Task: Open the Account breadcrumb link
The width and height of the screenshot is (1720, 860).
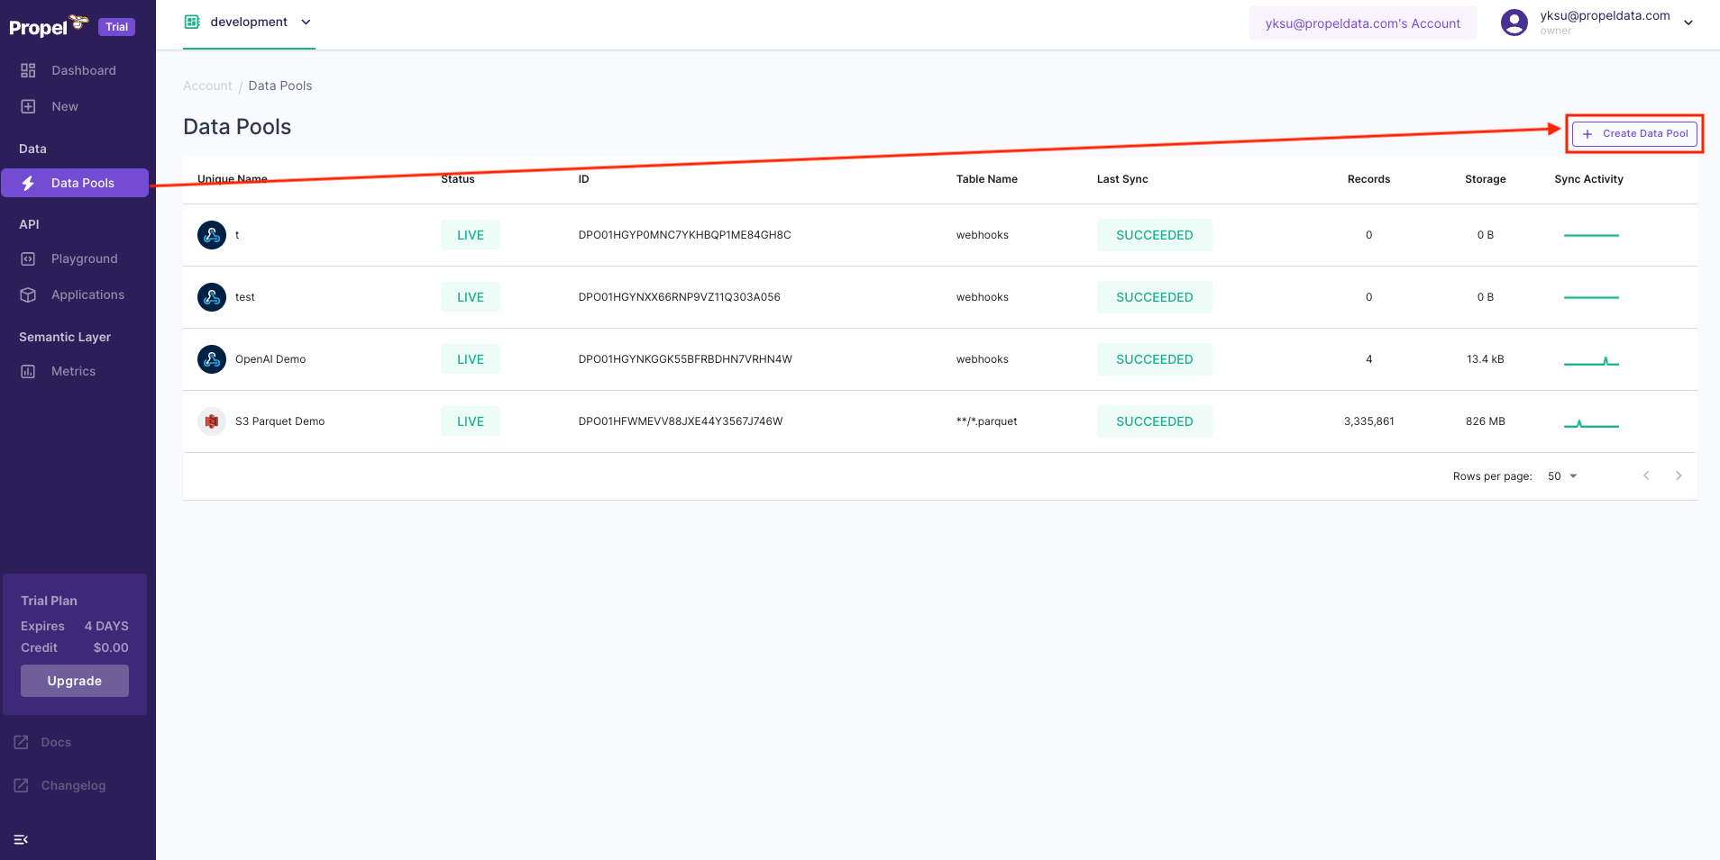Action: coord(207,85)
